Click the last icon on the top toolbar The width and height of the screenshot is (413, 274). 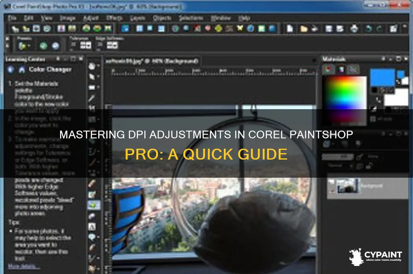(x=393, y=29)
